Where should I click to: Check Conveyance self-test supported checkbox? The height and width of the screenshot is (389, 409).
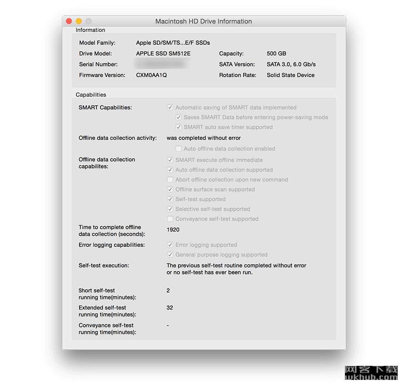tap(170, 219)
